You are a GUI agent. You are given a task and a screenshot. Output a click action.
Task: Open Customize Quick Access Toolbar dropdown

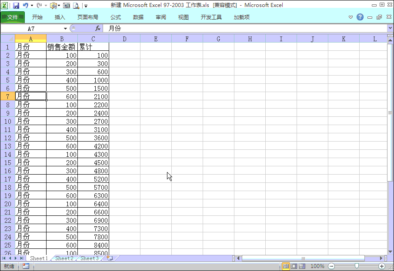[86, 6]
